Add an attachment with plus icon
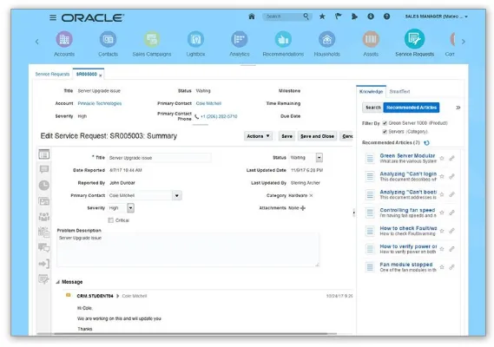The height and width of the screenshot is (347, 494). [x=303, y=208]
